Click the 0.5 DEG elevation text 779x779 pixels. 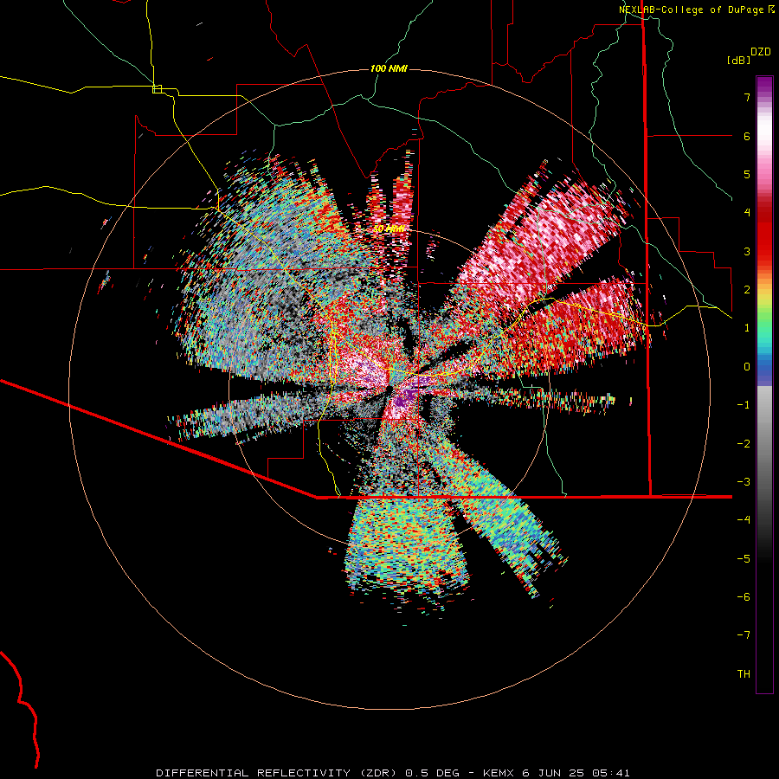tap(433, 773)
